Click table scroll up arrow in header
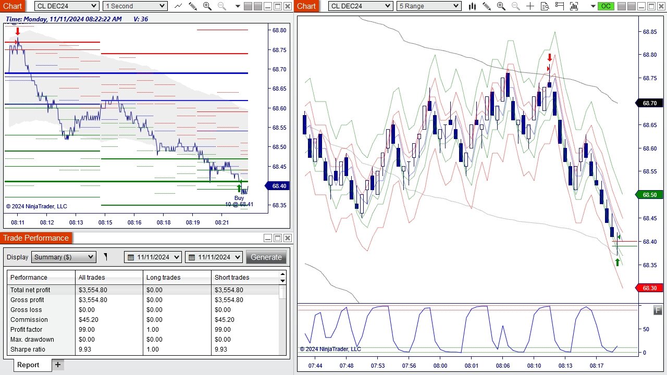Viewport: 667px width, 375px height. point(283,274)
